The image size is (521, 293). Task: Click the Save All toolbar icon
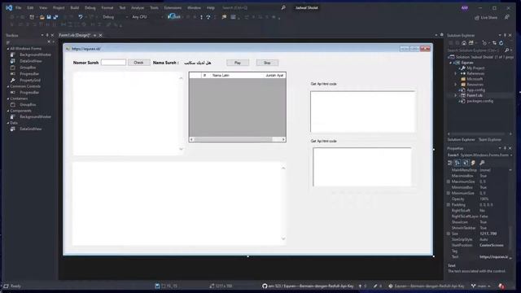coord(55,16)
